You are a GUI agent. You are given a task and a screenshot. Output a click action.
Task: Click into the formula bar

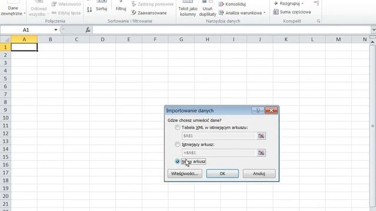(231, 30)
